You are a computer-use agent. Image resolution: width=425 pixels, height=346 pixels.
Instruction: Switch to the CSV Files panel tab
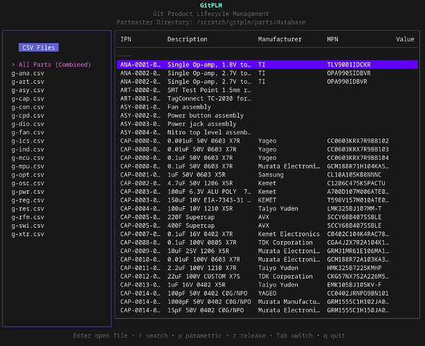click(x=39, y=48)
